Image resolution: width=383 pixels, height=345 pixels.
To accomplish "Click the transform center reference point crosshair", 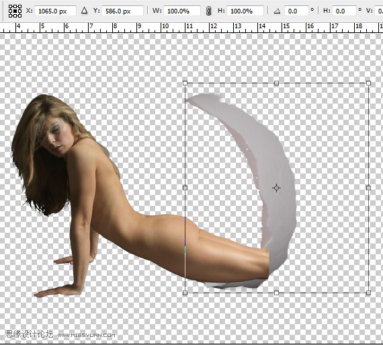I will point(276,188).
